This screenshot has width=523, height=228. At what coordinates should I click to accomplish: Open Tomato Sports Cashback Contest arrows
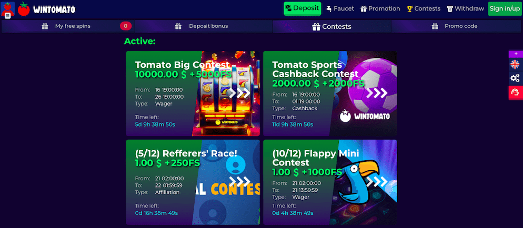[377, 93]
